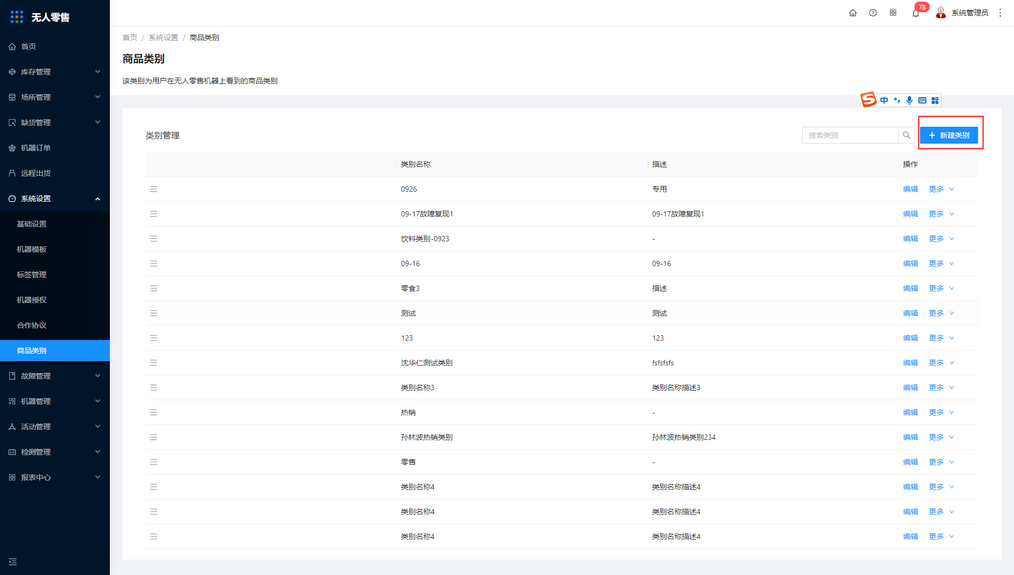Click the Sogou microphone voice input icon
This screenshot has width=1014, height=575.
click(909, 100)
